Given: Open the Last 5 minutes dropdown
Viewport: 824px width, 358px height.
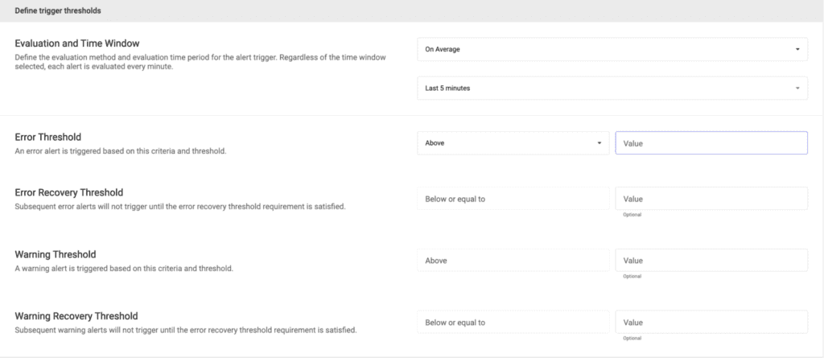Looking at the screenshot, I should coord(612,88).
